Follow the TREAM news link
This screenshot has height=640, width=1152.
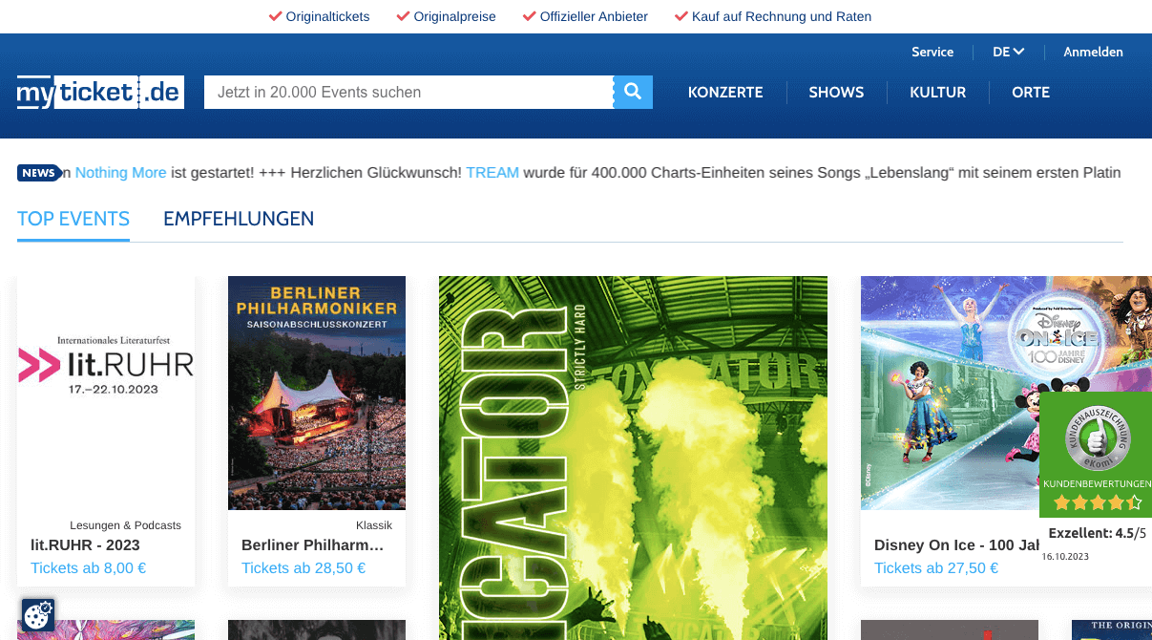[492, 173]
